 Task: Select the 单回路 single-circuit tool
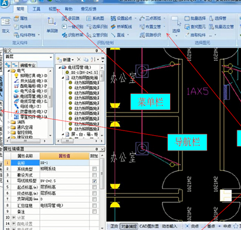[52, 25]
